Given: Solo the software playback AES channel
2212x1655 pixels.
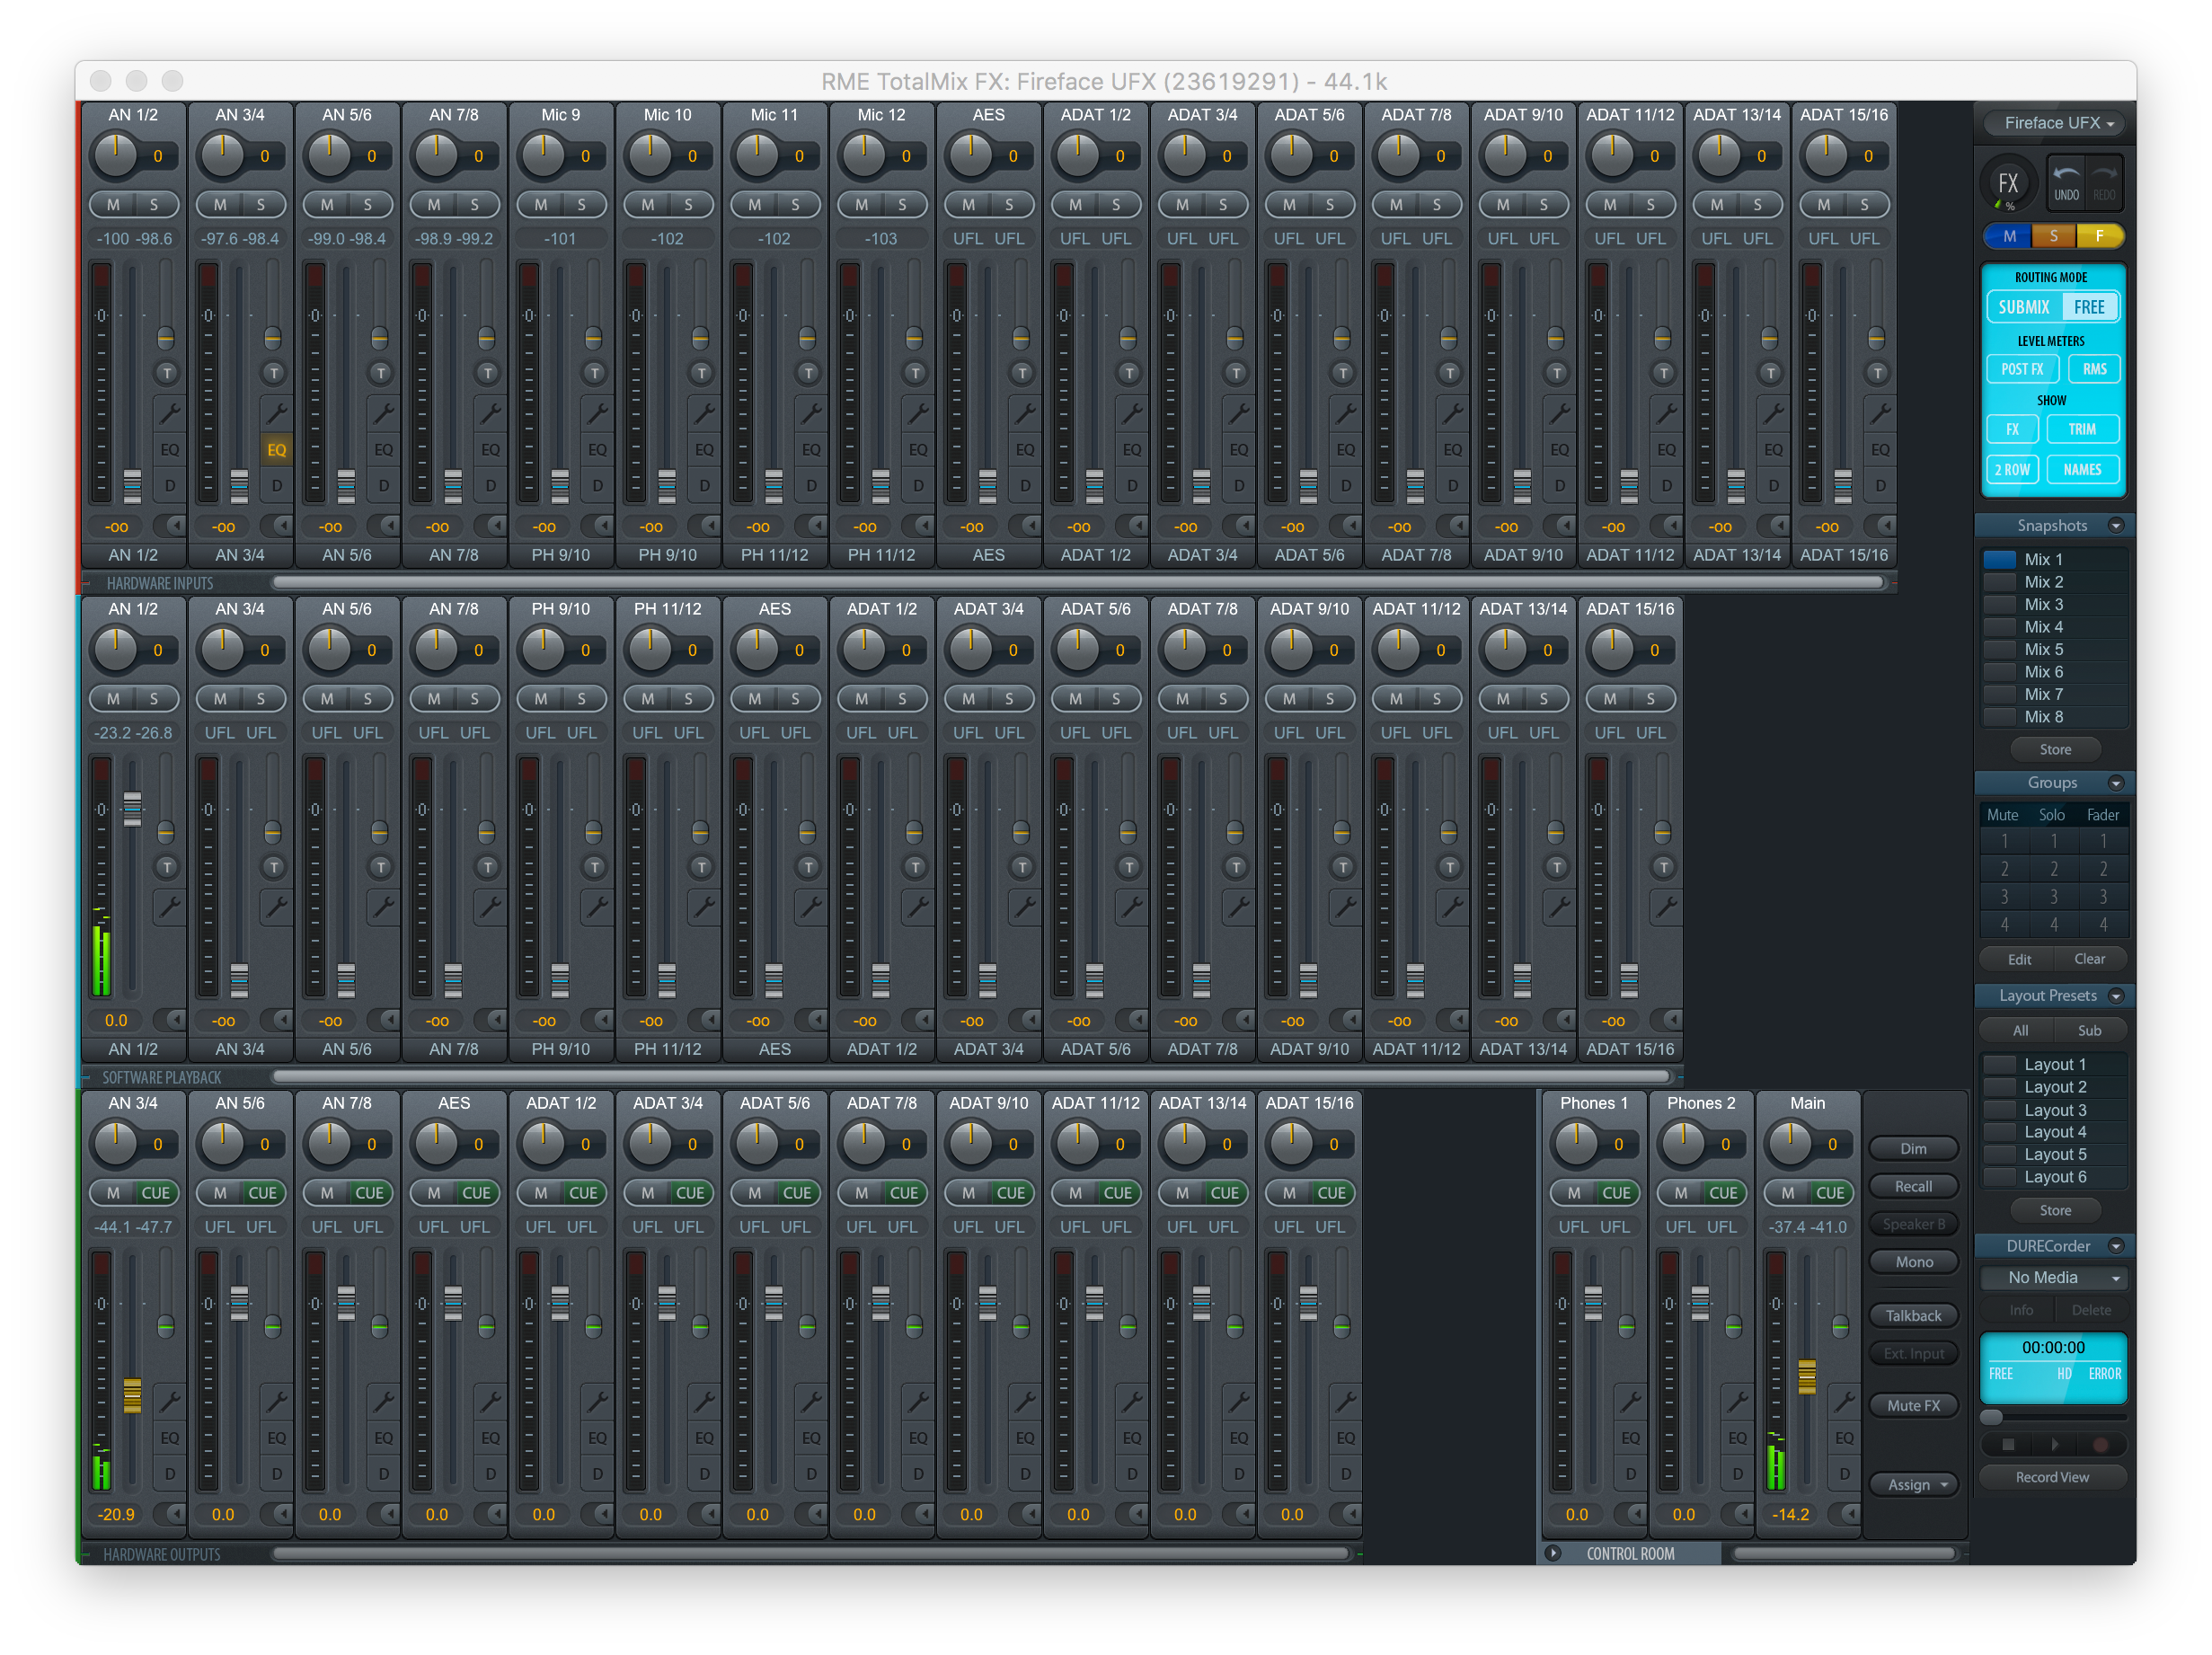Looking at the screenshot, I should [795, 698].
